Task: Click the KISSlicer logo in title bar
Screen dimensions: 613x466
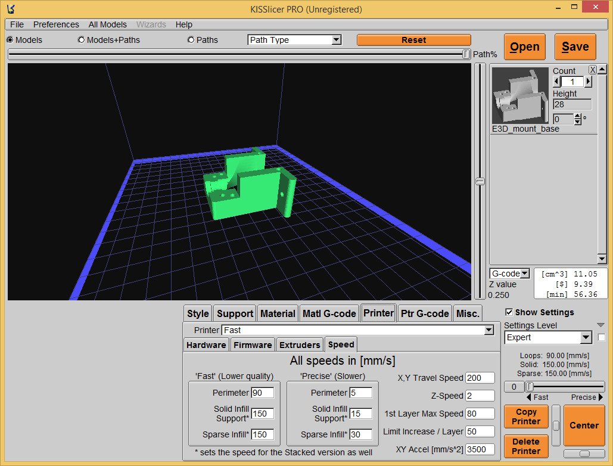Action: (10, 9)
